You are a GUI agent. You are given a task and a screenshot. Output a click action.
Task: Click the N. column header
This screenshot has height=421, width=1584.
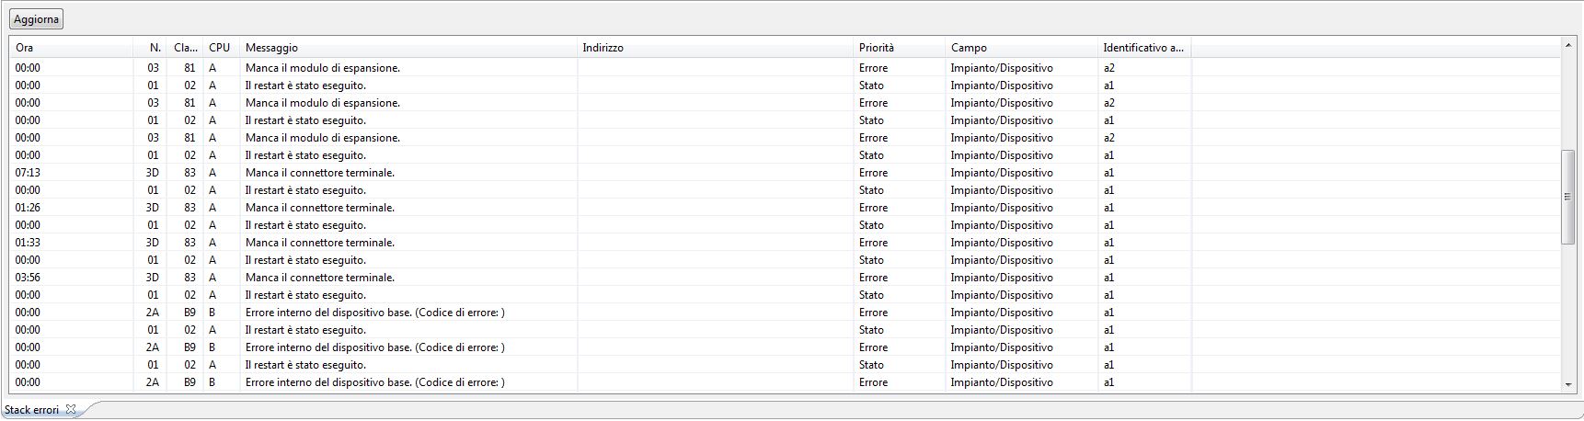150,48
